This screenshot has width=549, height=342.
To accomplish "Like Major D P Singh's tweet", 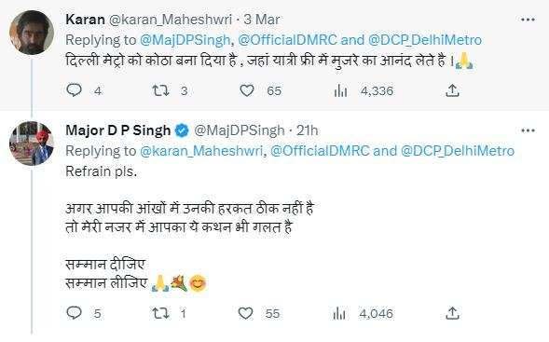I will (245, 313).
